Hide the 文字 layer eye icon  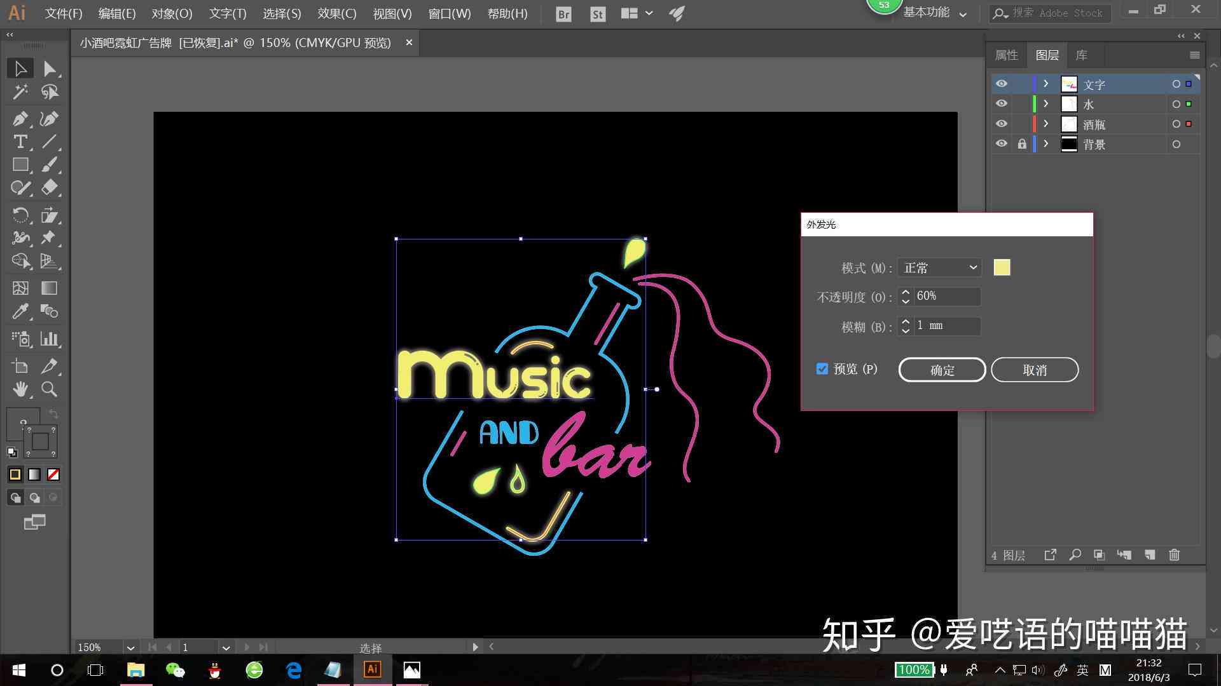(1002, 84)
